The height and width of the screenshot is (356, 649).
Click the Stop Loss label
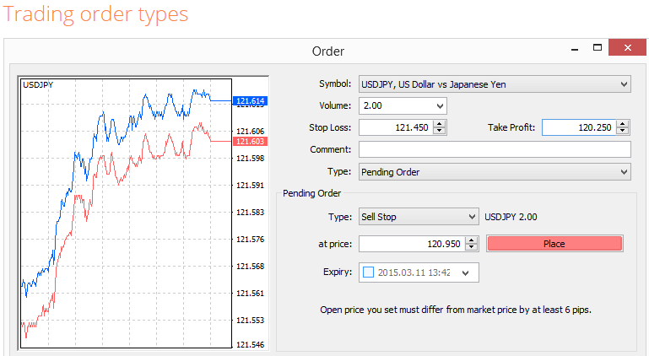pyautogui.click(x=330, y=127)
